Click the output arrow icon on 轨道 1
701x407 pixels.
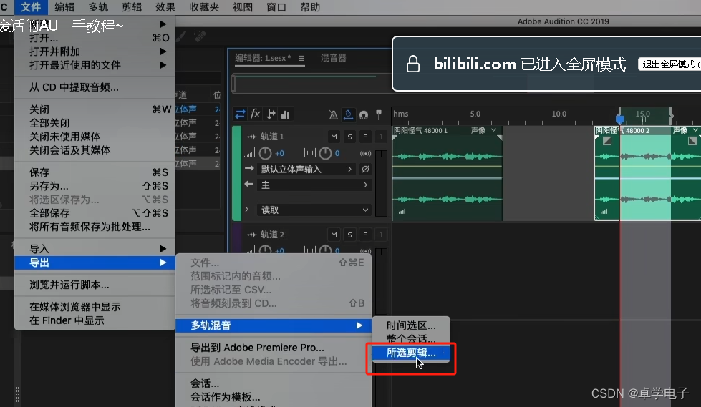[249, 184]
